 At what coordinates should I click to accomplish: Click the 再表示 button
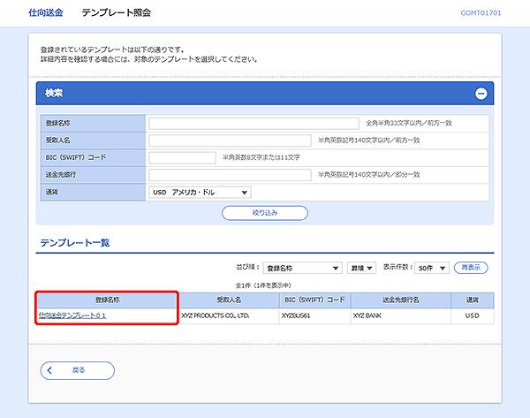[471, 268]
